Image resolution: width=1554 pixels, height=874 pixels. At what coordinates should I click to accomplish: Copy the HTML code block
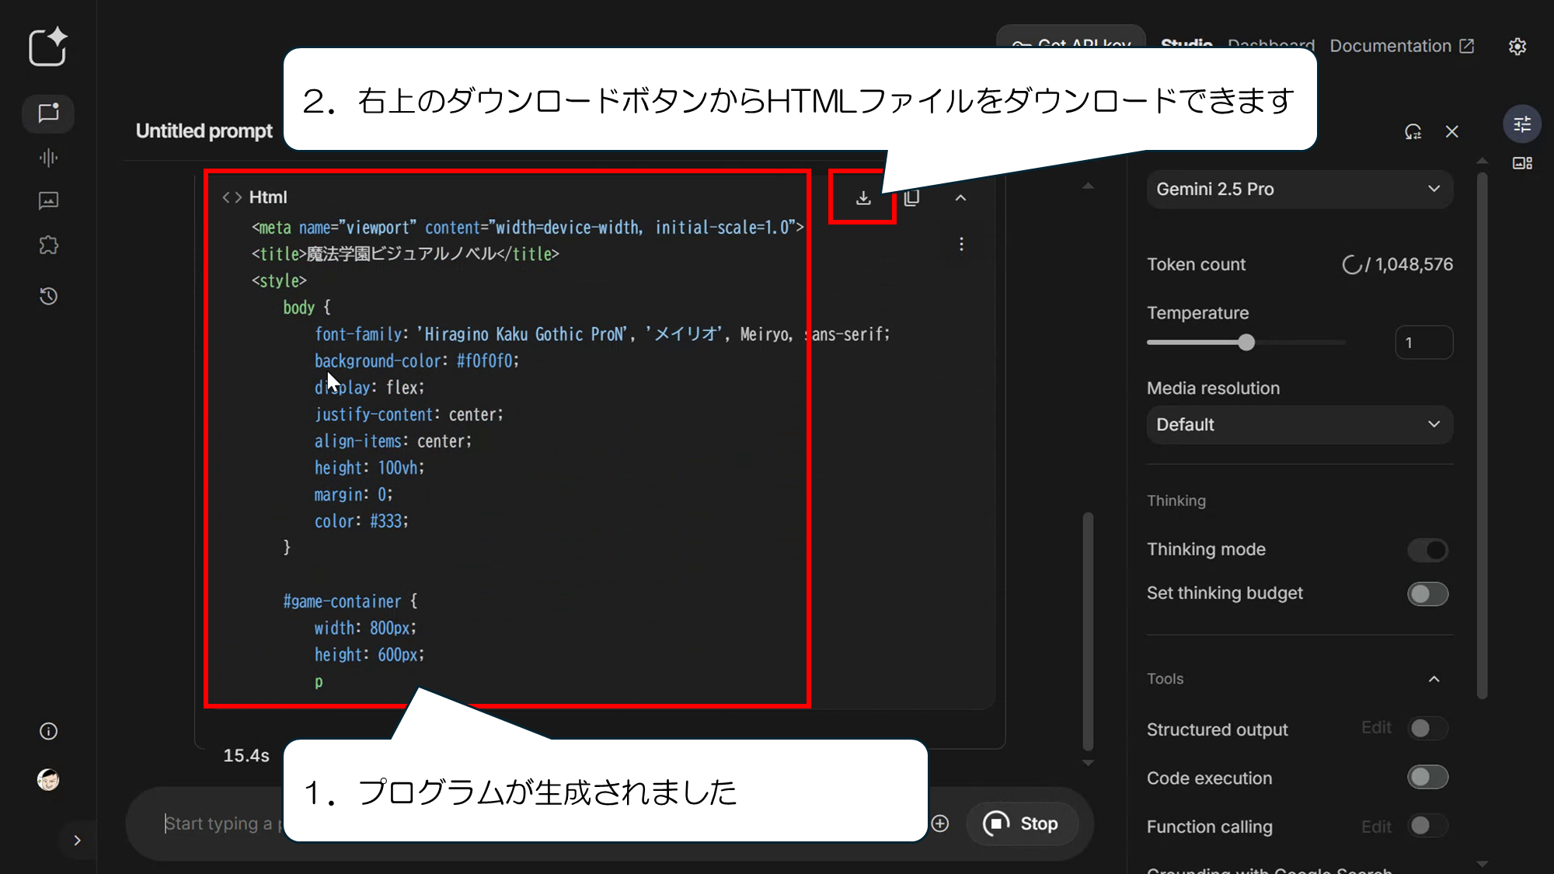912,198
